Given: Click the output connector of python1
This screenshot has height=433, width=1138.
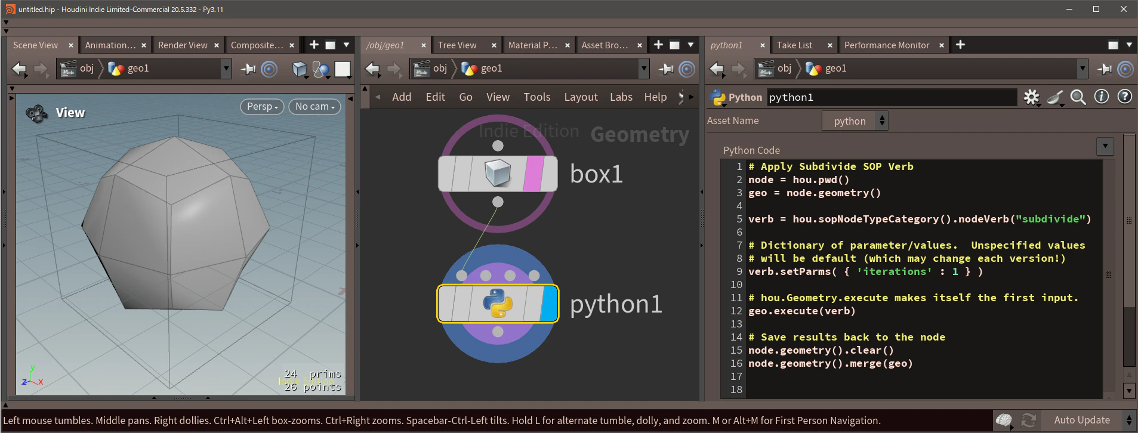Looking at the screenshot, I should [x=498, y=332].
